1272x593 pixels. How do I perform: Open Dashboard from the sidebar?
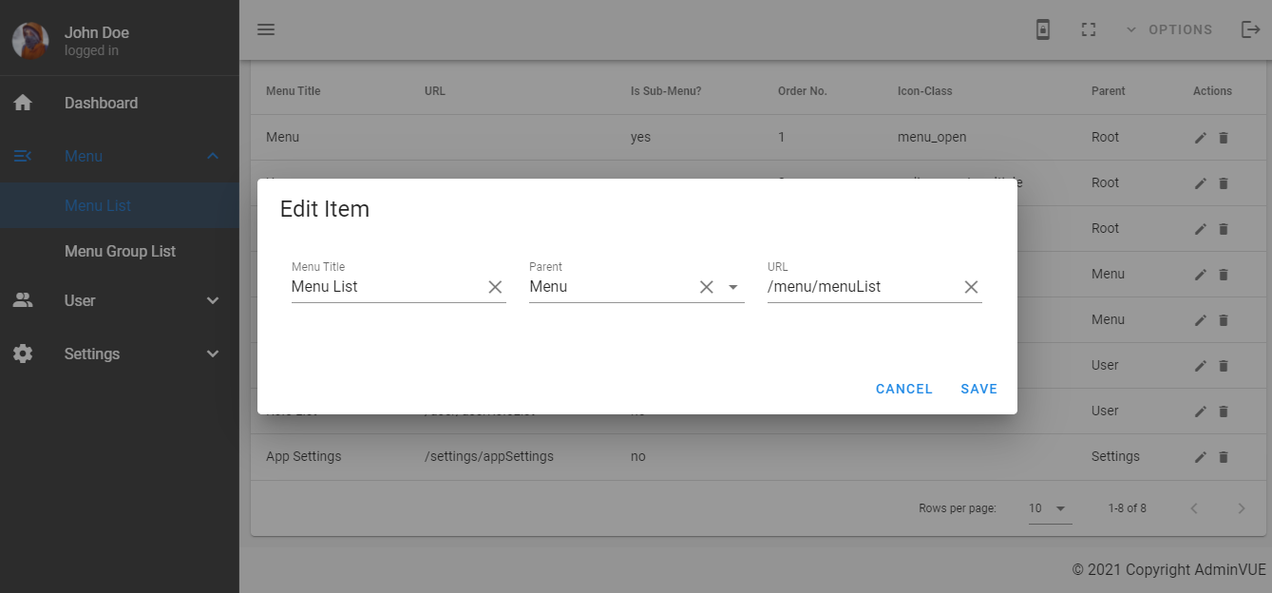(x=101, y=103)
